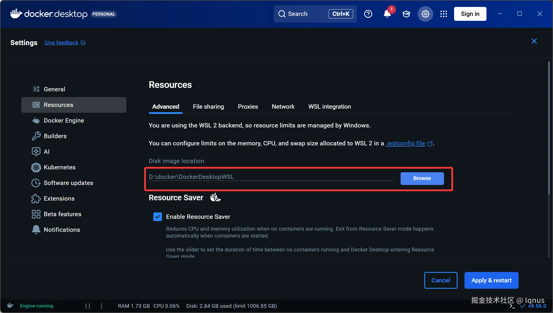Toggle the Enable Resource Saver checkbox
The height and width of the screenshot is (313, 553).
pyautogui.click(x=158, y=217)
